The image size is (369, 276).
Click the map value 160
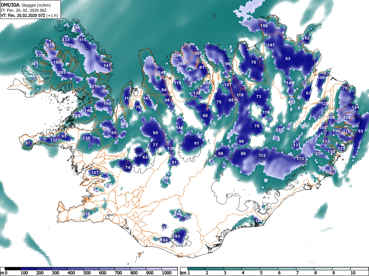(x=107, y=103)
